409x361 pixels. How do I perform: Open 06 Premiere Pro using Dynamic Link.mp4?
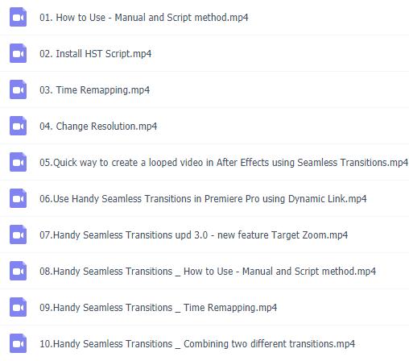coord(203,199)
